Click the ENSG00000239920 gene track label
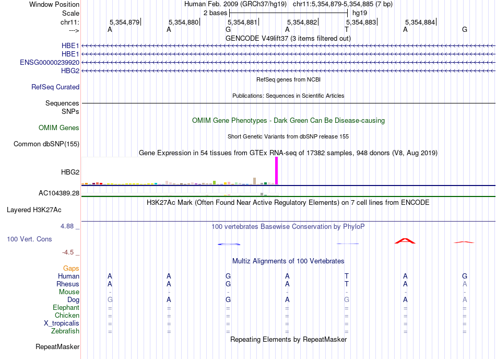Screen dimensions: 496x359 click(x=50, y=62)
